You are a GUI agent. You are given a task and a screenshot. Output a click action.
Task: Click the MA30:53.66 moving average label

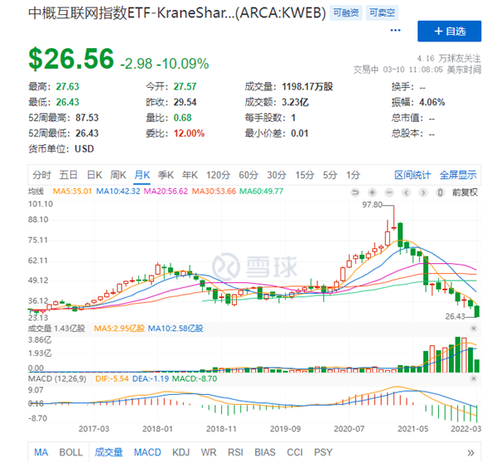214,191
